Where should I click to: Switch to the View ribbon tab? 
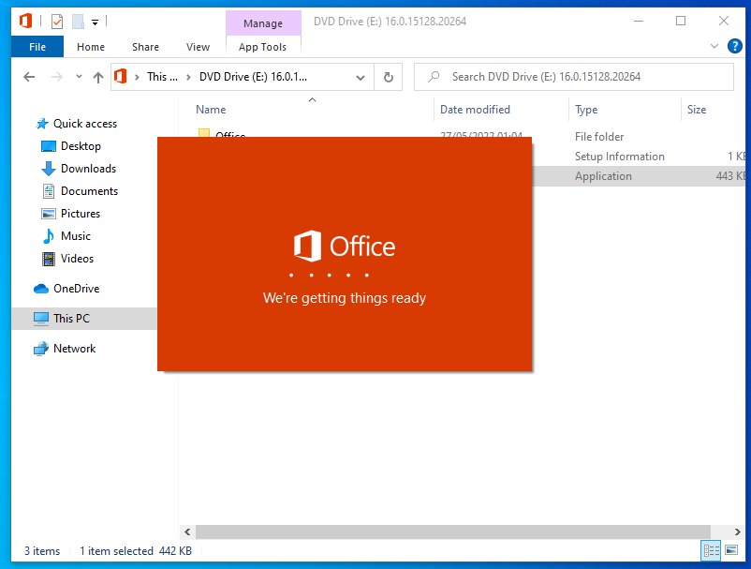(198, 47)
